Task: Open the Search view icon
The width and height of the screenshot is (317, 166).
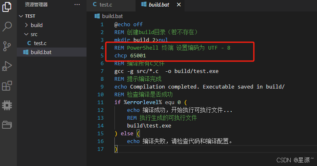Action: coord(7,27)
